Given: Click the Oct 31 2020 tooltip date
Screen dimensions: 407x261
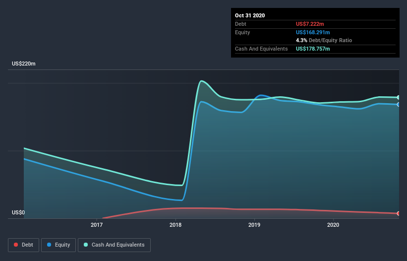Looking at the screenshot, I should point(250,15).
